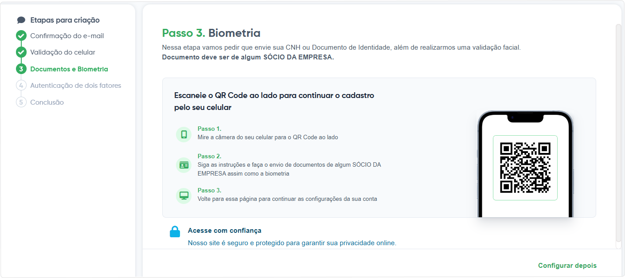This screenshot has height=278, width=625.
Task: Click the green checkmark for Confirmação do e-mail
Action: coord(21,36)
